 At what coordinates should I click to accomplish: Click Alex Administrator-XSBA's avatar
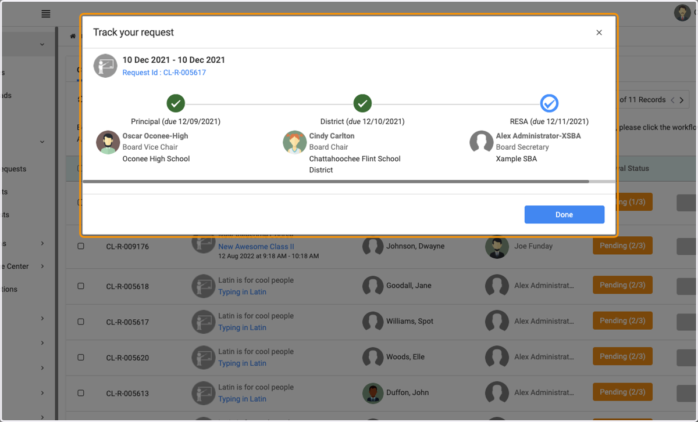click(x=481, y=142)
